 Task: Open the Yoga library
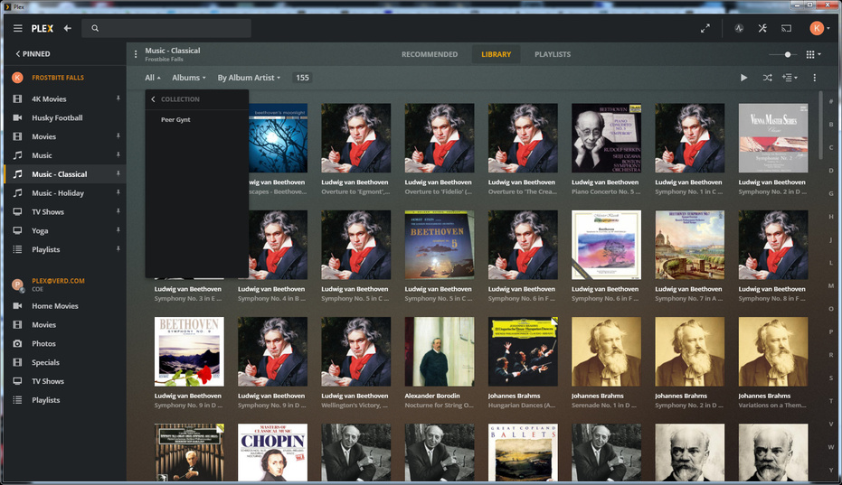(40, 230)
